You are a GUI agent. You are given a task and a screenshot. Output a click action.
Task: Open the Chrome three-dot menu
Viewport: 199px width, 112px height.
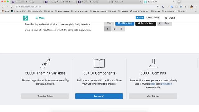[196, 7]
